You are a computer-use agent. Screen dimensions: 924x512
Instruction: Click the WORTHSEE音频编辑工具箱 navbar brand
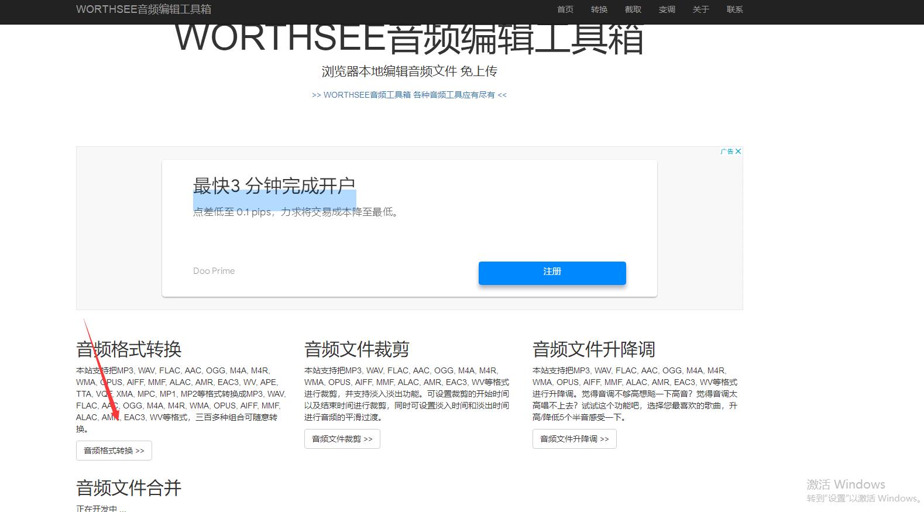pyautogui.click(x=144, y=9)
